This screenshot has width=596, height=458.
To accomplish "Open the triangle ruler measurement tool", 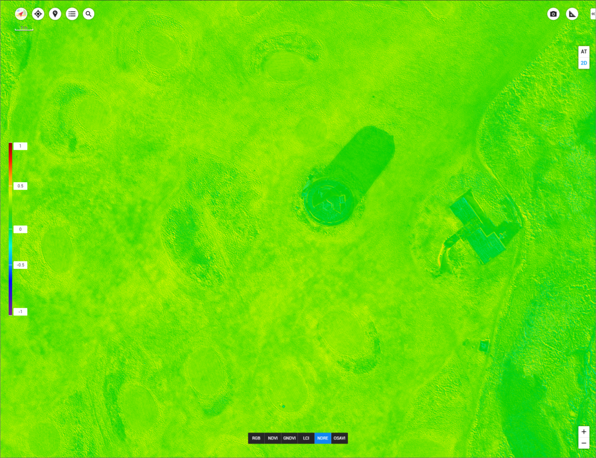I will (573, 14).
